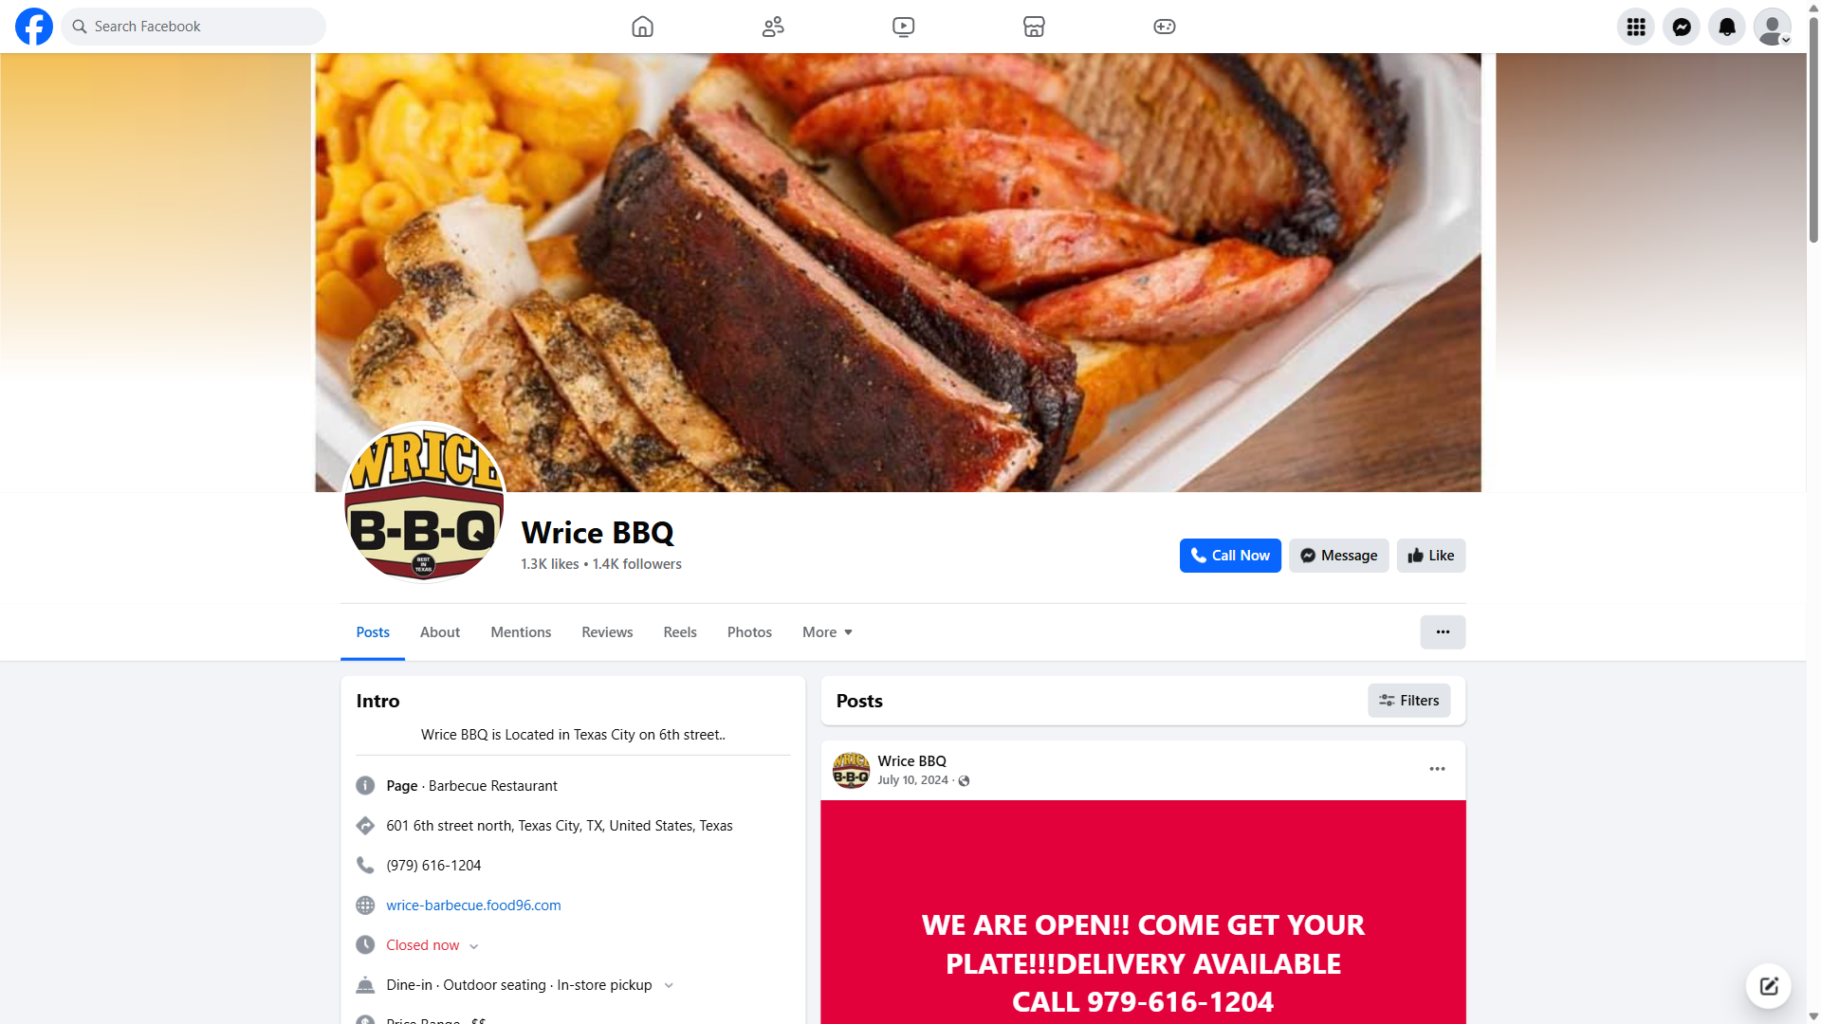Open the Marketplace storefront icon
Screen dimensions: 1821x1024
[1034, 27]
